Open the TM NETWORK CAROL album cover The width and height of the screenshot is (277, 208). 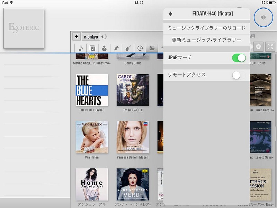point(133,90)
